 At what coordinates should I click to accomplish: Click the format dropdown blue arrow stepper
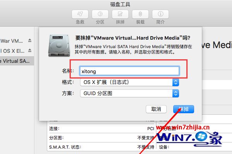pos(176,82)
